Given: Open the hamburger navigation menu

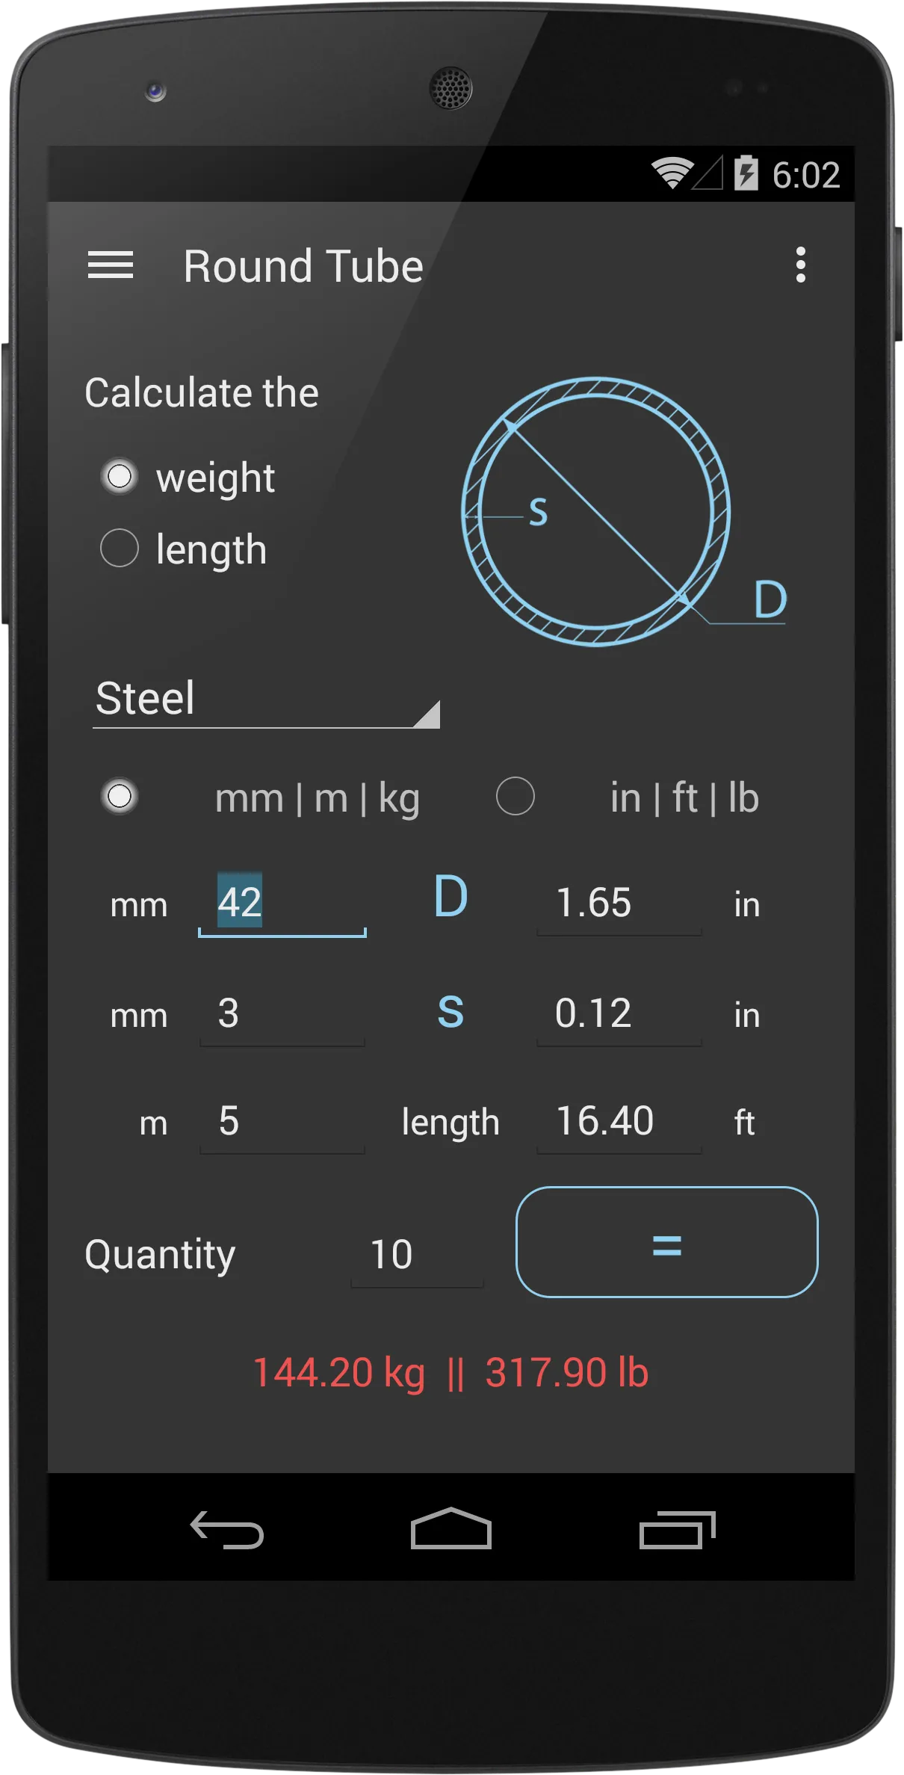Looking at the screenshot, I should tap(111, 265).
